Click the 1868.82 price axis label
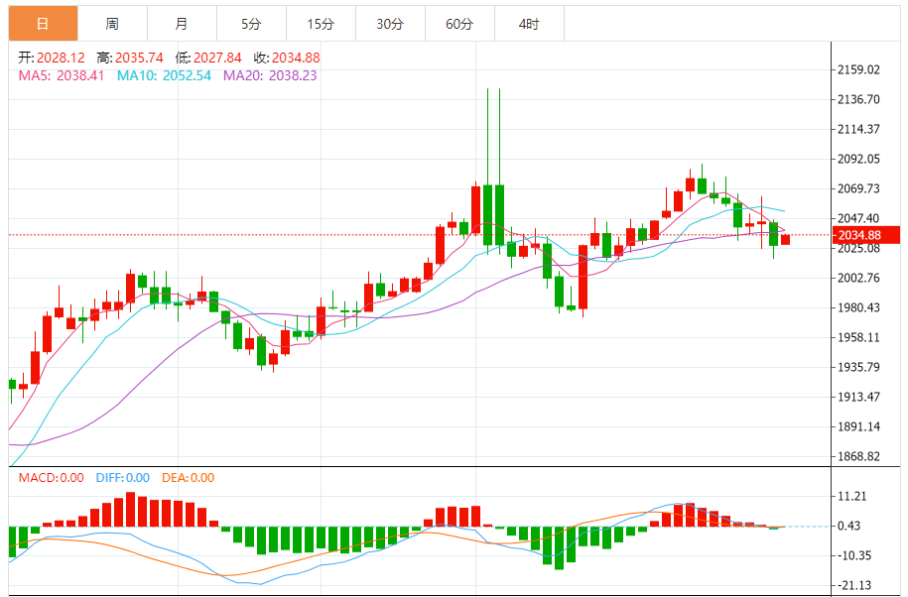 tap(858, 456)
